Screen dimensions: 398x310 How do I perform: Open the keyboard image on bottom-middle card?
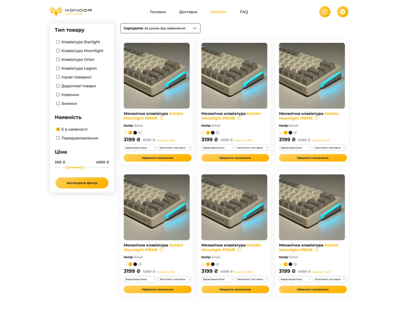coord(234,207)
